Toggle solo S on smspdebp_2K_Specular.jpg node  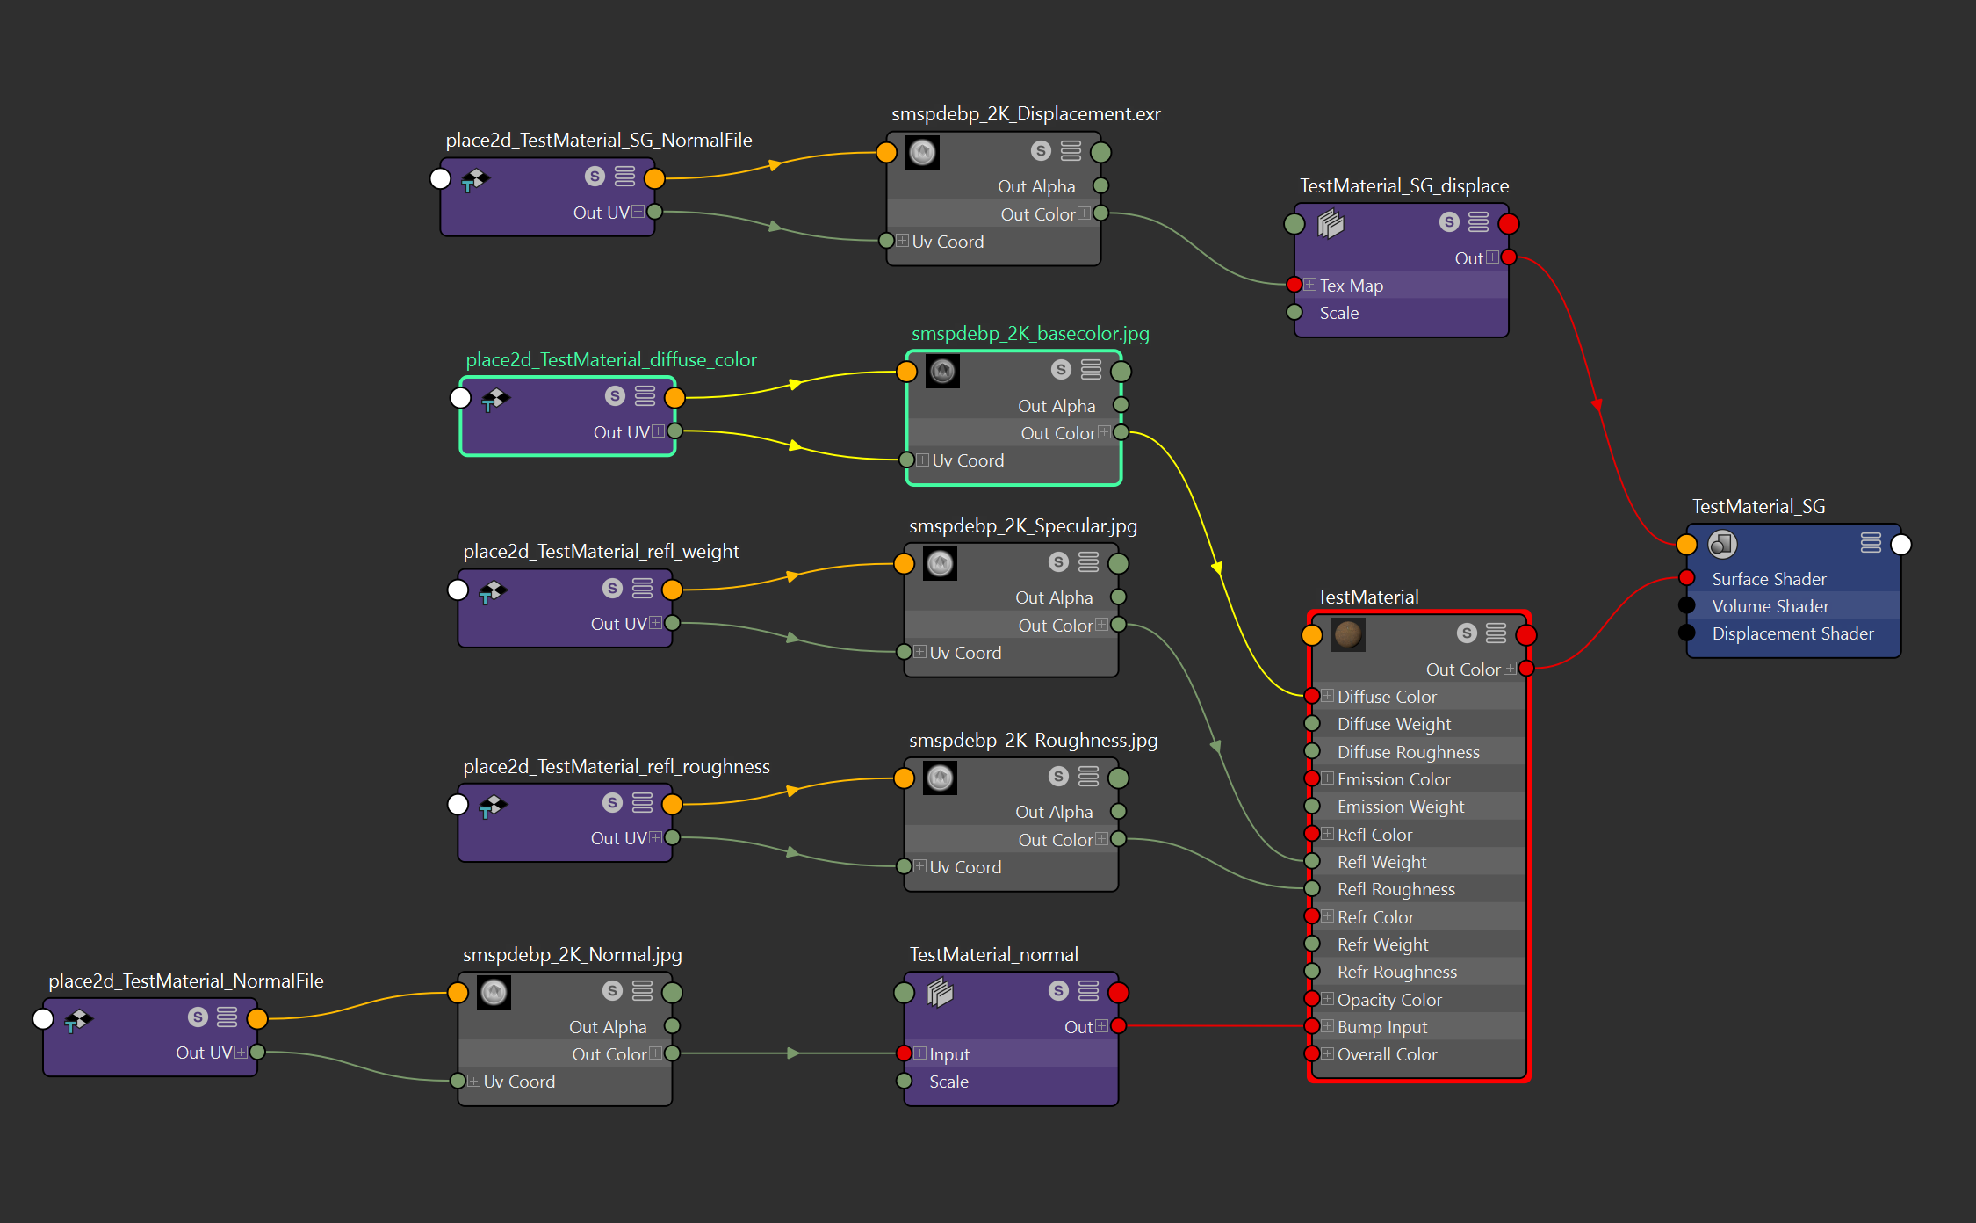point(1058,562)
